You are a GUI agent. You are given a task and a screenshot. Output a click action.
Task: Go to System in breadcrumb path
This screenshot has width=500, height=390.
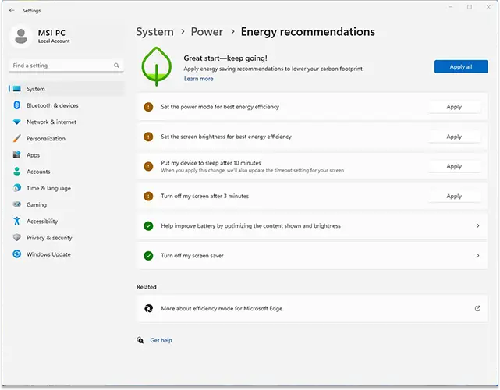point(154,32)
